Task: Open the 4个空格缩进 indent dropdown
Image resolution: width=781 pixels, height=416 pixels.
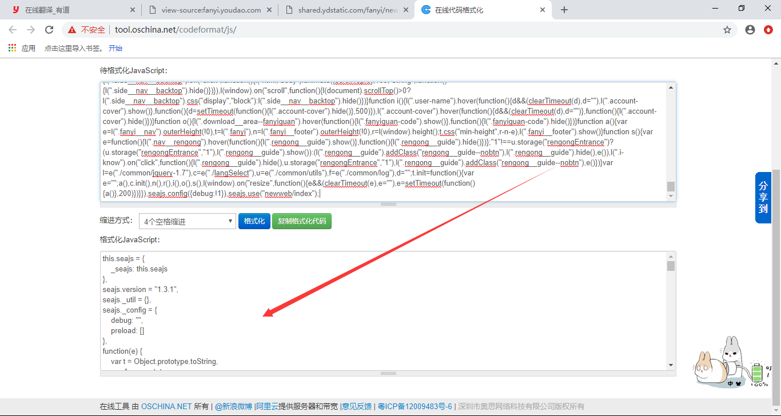Action: [x=188, y=221]
